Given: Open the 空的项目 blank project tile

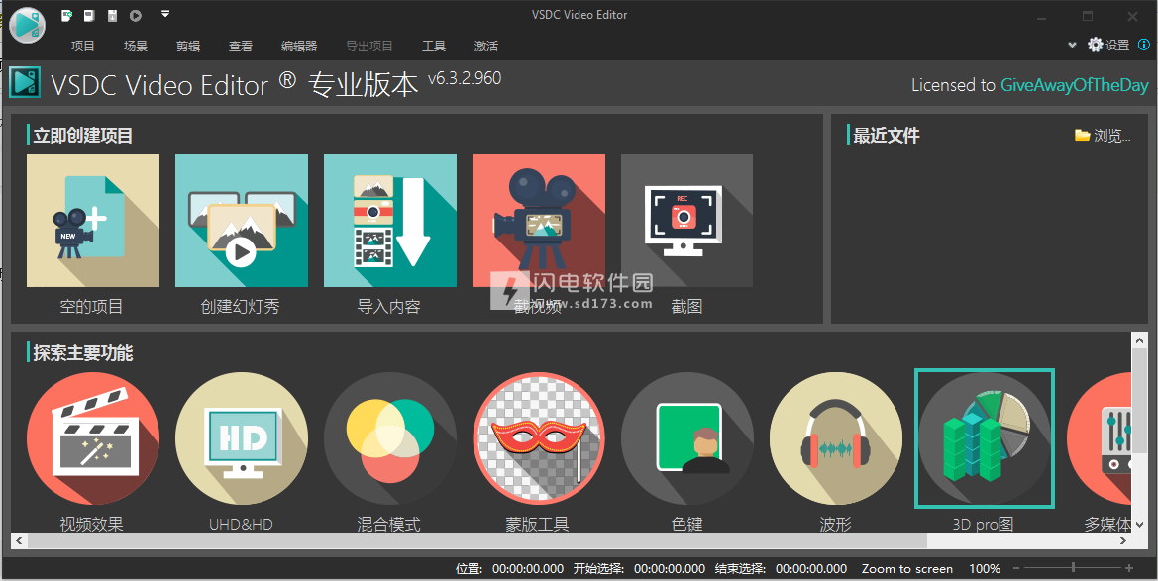Looking at the screenshot, I should tap(93, 221).
